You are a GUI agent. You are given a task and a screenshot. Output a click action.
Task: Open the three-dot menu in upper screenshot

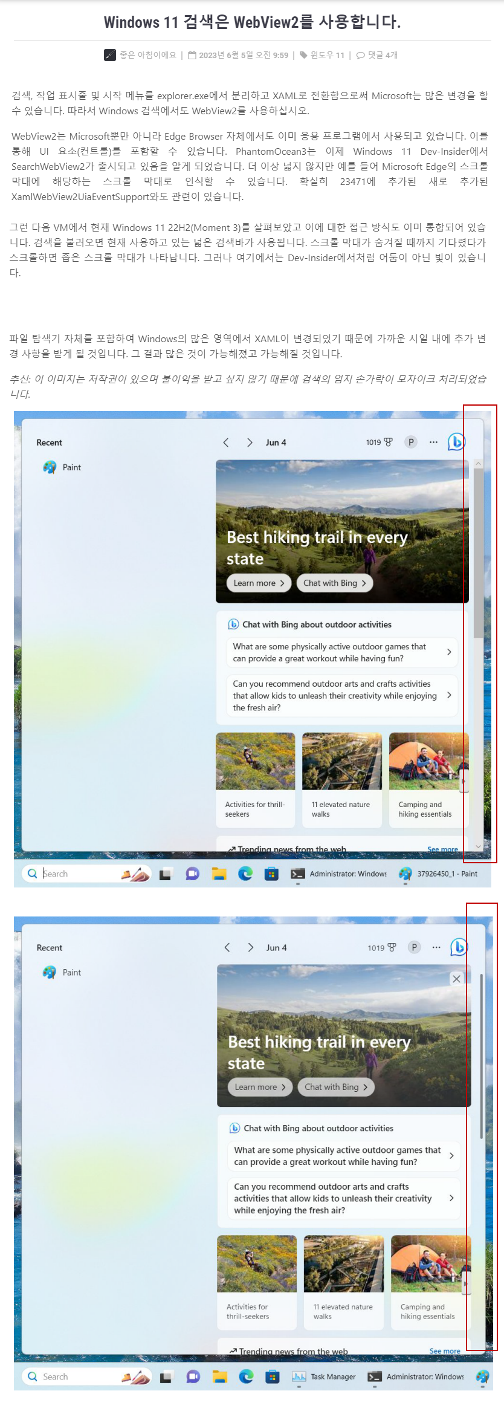point(433,442)
